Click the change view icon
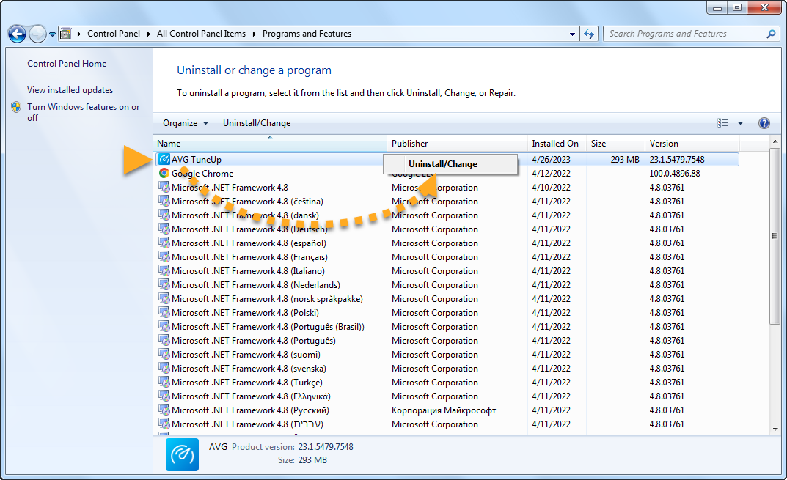This screenshot has height=480, width=787. [723, 123]
